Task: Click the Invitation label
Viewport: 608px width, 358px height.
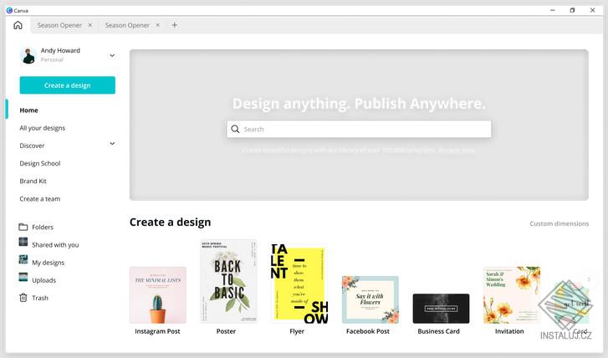Action: (509, 331)
